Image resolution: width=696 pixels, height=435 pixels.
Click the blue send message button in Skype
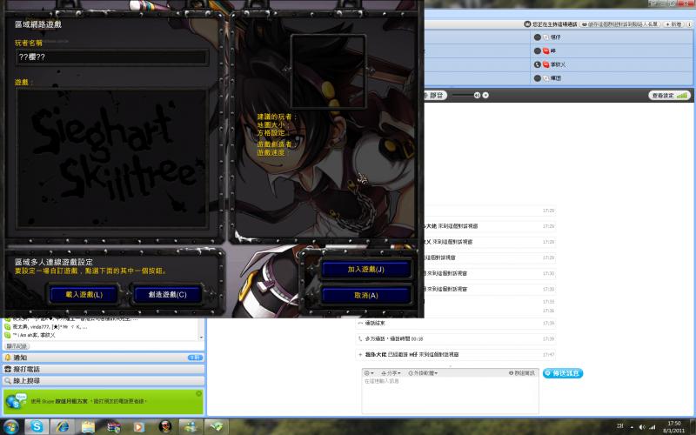[x=562, y=373]
